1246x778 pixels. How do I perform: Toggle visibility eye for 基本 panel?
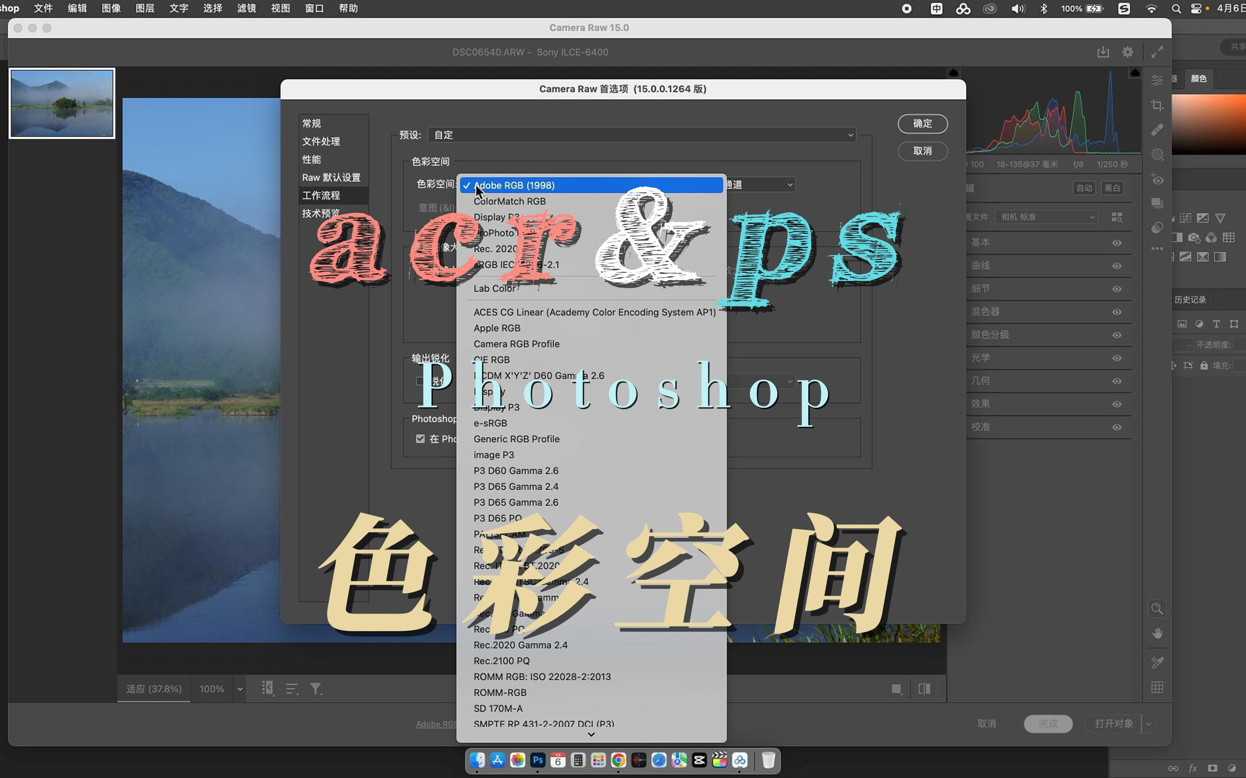(x=1116, y=243)
